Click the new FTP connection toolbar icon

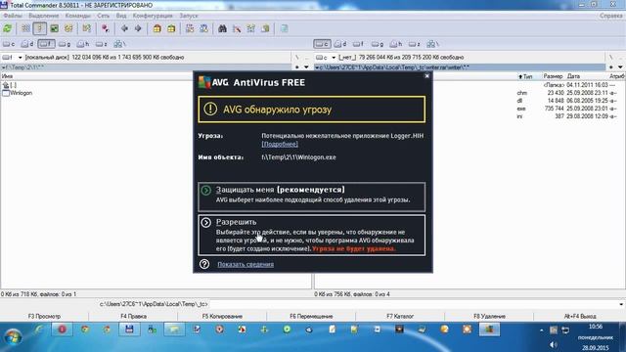click(x=203, y=28)
